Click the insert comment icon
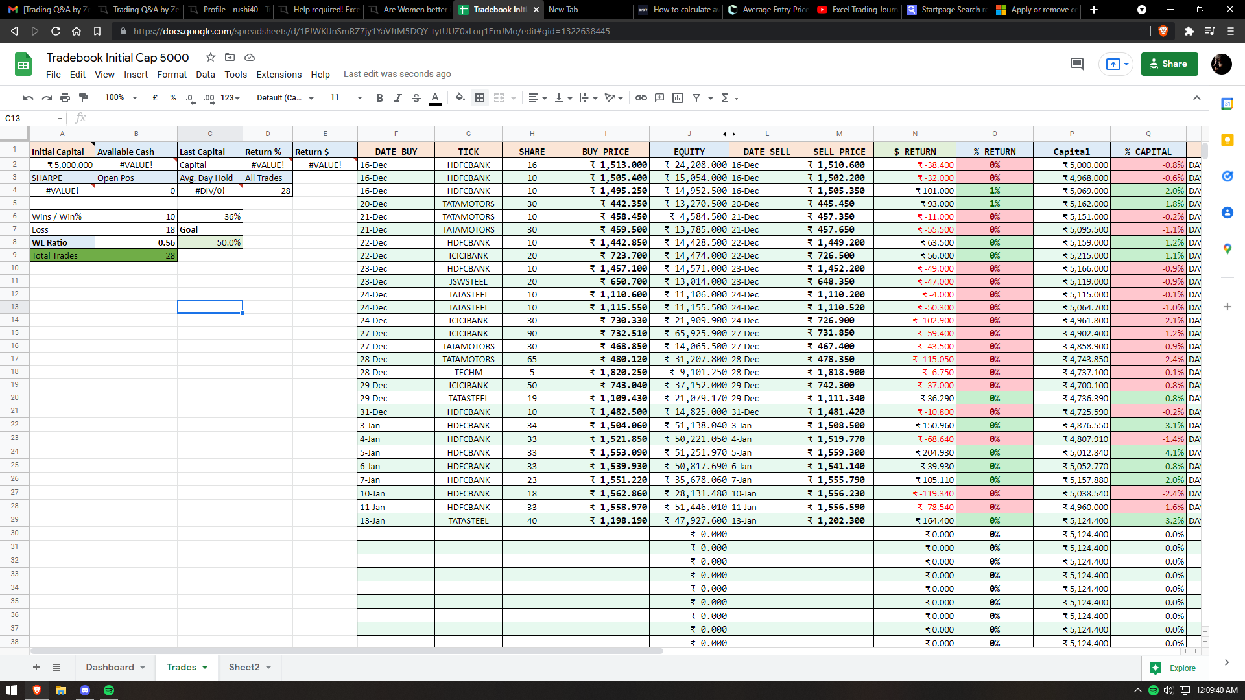Viewport: 1245px width, 700px height. tap(659, 98)
